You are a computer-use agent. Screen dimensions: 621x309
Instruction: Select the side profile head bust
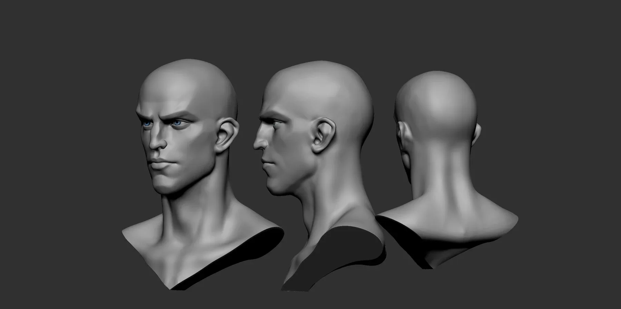pos(319,176)
